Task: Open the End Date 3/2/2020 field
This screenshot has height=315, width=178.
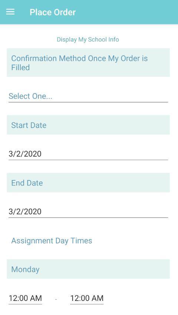Action: pyautogui.click(x=88, y=211)
